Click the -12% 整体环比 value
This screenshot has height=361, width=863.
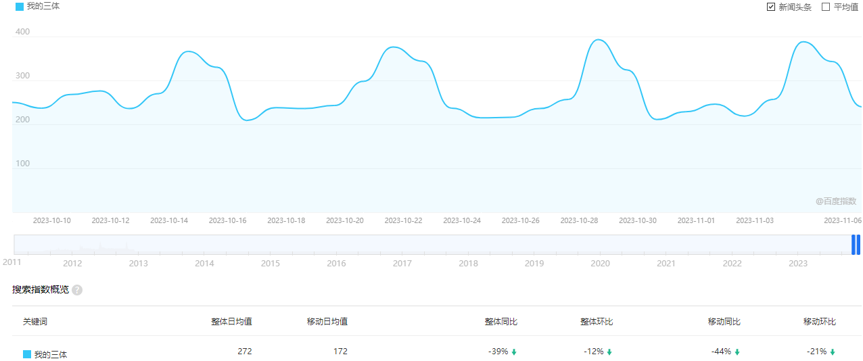[594, 352]
